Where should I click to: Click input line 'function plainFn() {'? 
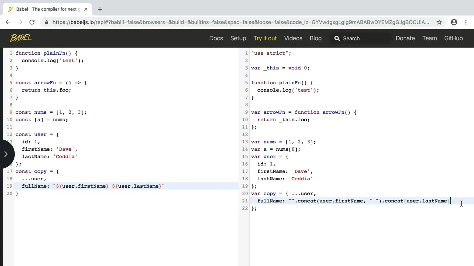(x=47, y=53)
